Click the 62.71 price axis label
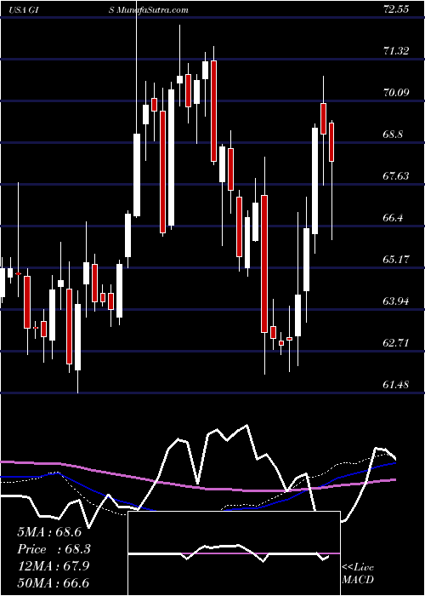The height and width of the screenshot is (596, 425). coord(396,344)
